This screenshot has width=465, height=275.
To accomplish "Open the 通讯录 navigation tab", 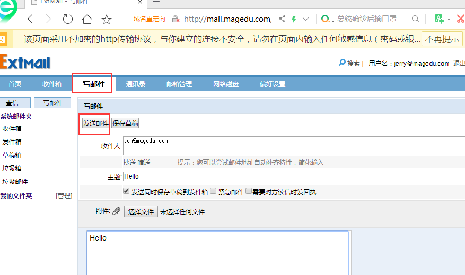I will pos(136,84).
